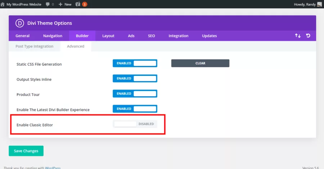
Task: Click Howdy, Randy account menu
Action: click(305, 4)
